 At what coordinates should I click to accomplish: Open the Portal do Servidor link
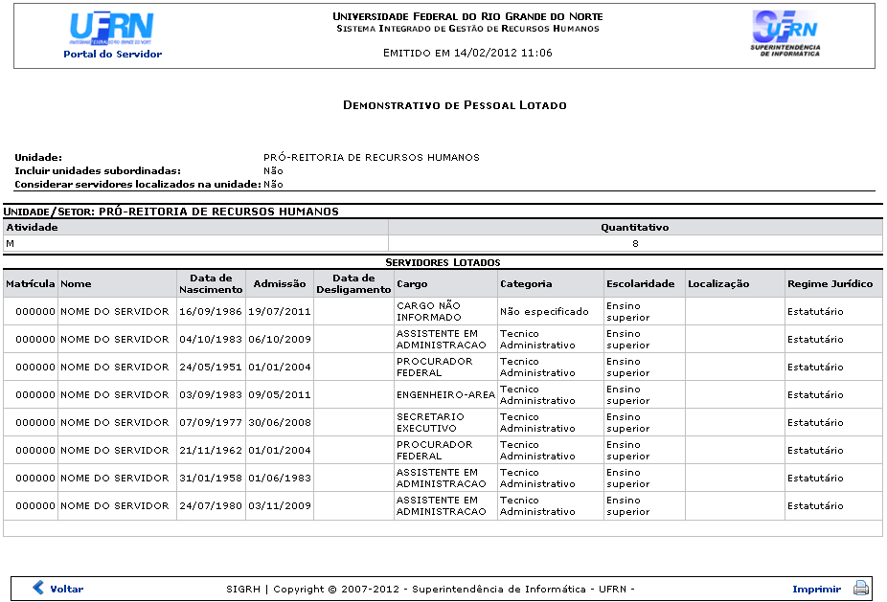(x=112, y=55)
